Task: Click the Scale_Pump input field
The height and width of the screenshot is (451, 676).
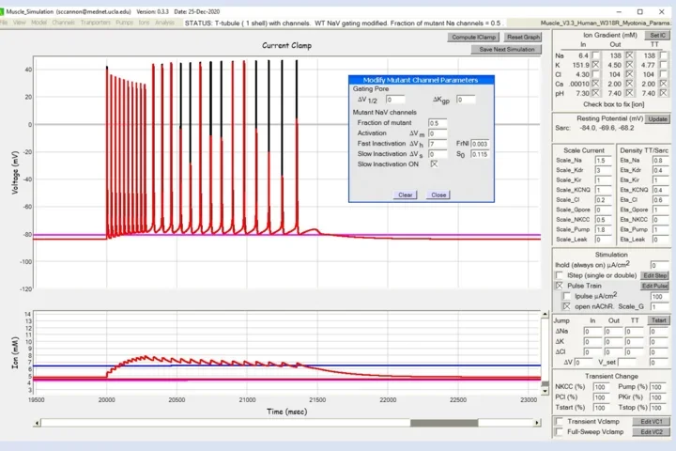Action: (603, 229)
